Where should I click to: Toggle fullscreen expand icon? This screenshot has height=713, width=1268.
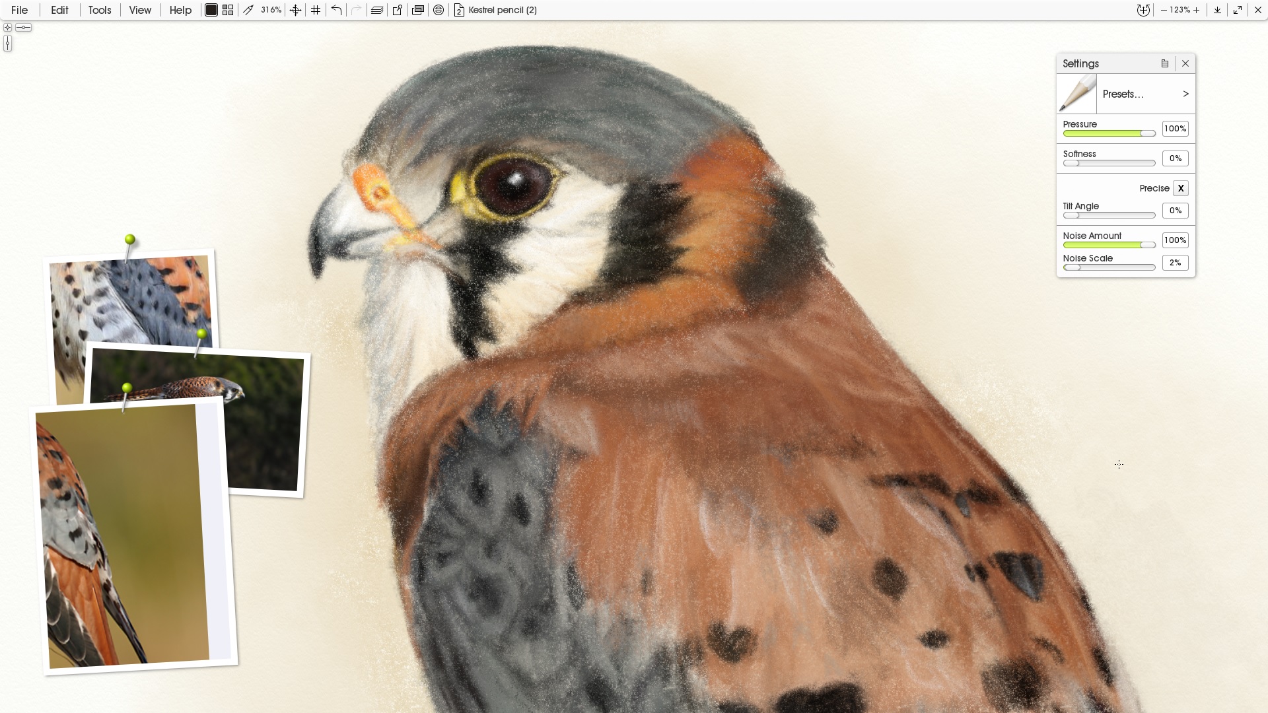coord(1238,10)
